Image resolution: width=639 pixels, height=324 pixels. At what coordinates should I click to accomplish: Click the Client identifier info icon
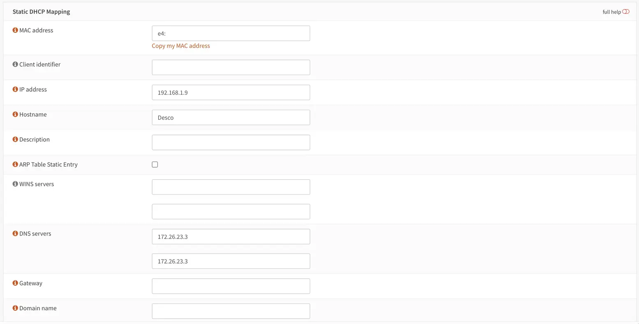pos(15,64)
